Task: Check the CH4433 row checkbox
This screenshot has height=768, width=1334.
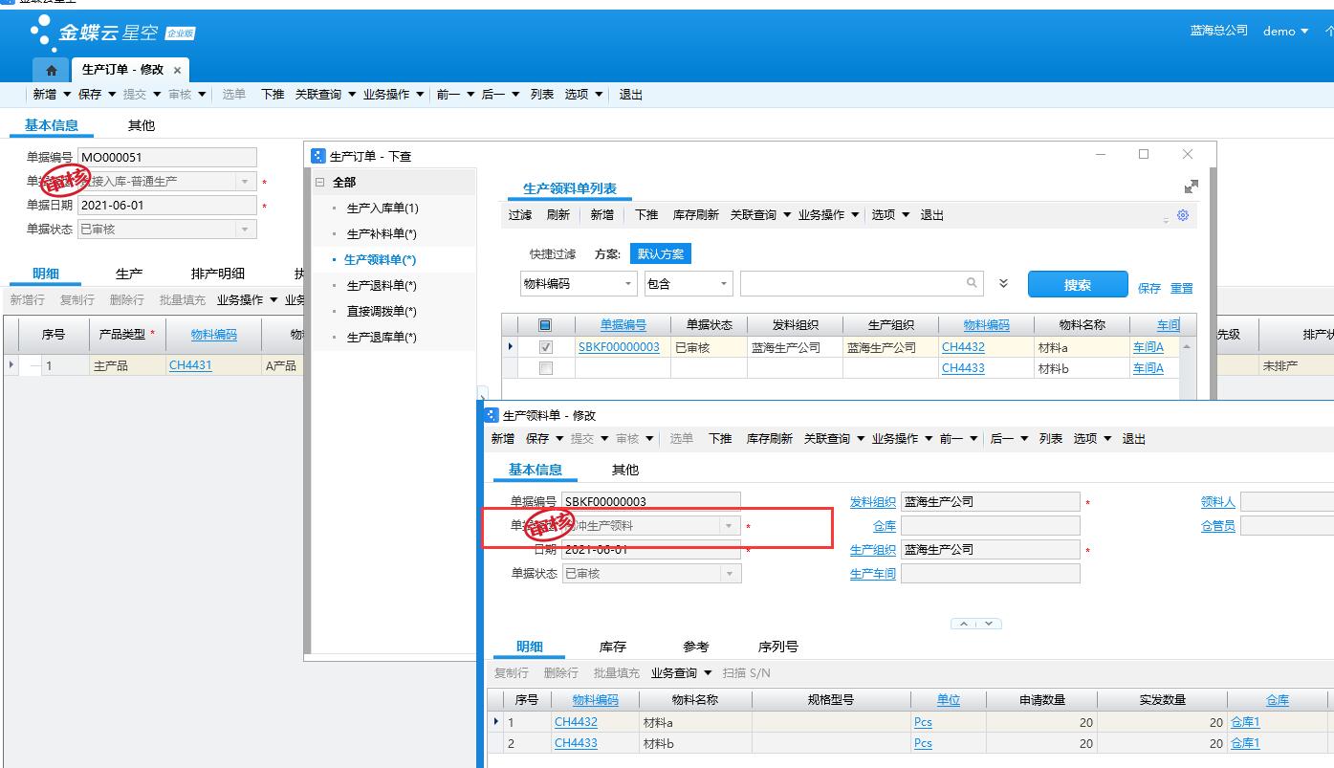Action: click(545, 368)
